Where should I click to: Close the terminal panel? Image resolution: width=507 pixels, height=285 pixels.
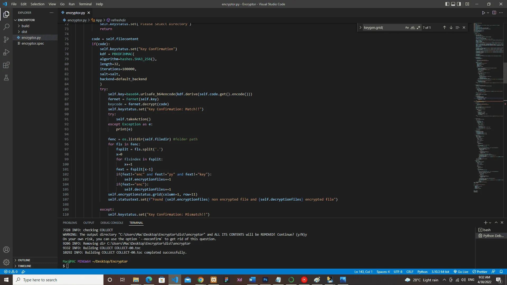pyautogui.click(x=502, y=223)
